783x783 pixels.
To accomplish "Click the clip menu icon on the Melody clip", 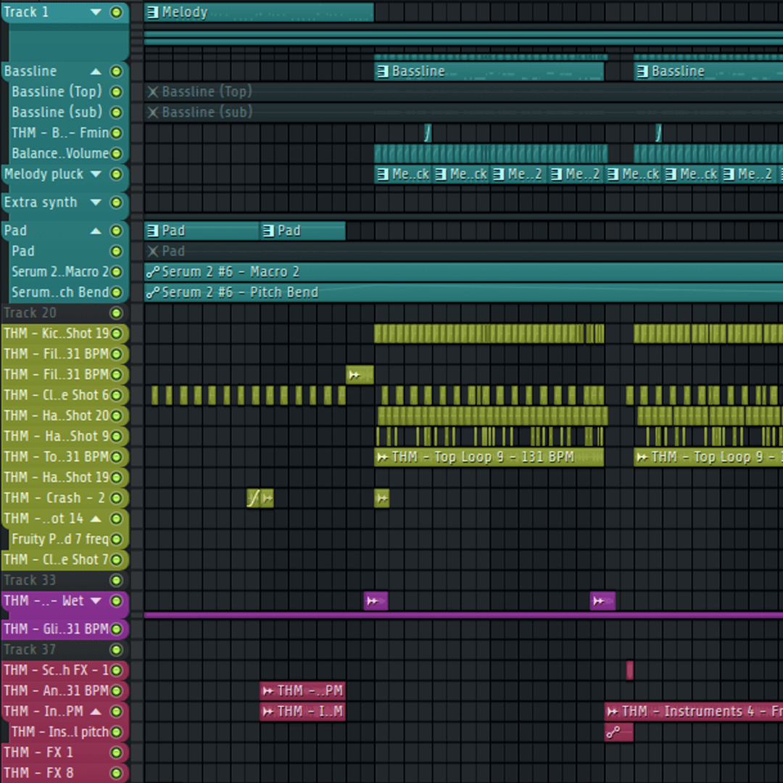I will pyautogui.click(x=152, y=12).
